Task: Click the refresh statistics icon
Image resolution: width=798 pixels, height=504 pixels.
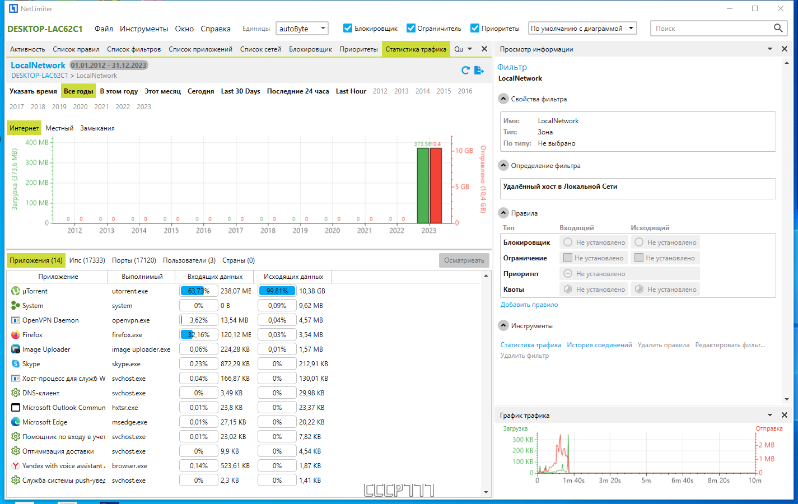Action: pos(465,70)
